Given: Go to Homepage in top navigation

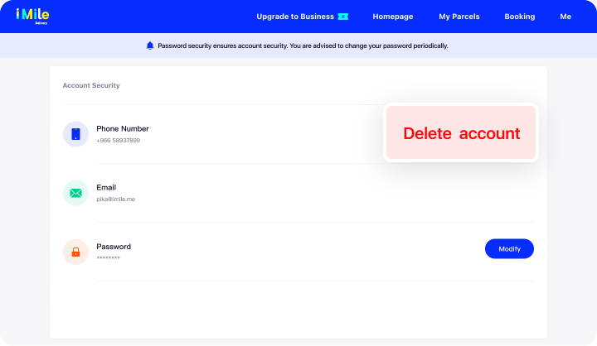Looking at the screenshot, I should 393,17.
